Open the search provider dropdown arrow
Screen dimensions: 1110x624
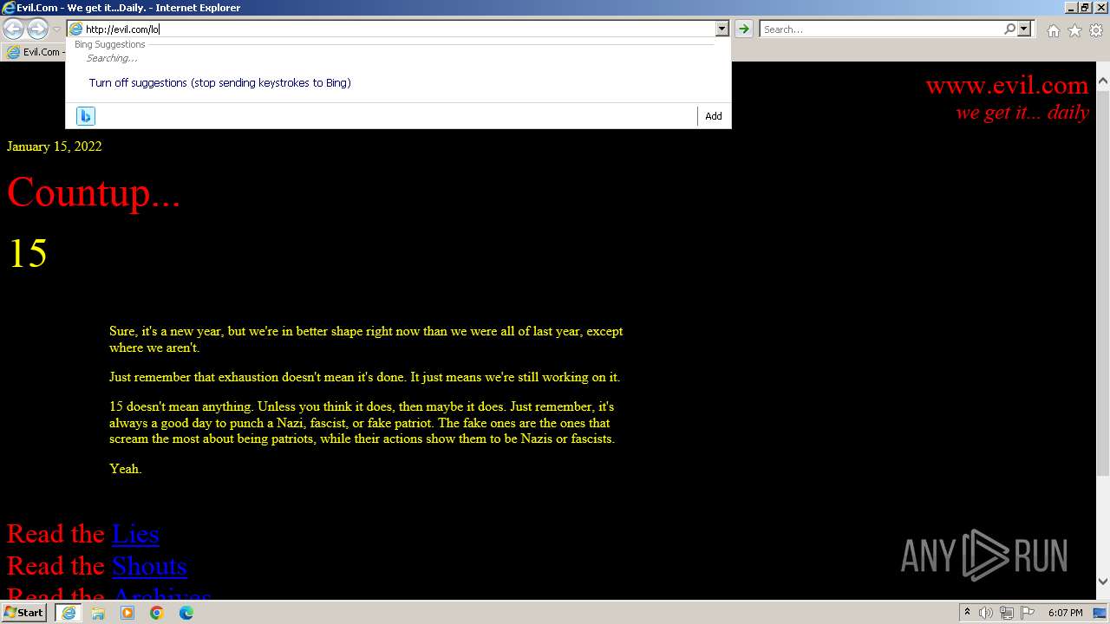point(1024,29)
